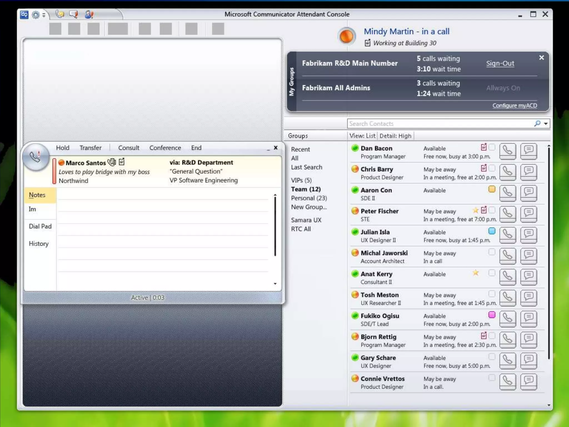The height and width of the screenshot is (427, 569).
Task: Call Peter Fischer with phone icon
Action: [x=508, y=214]
